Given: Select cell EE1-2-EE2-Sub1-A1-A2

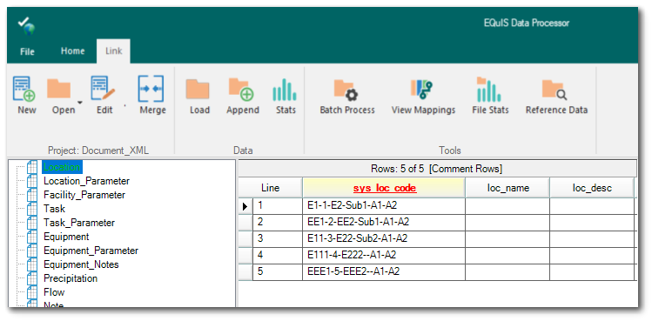Looking at the screenshot, I should tap(384, 223).
